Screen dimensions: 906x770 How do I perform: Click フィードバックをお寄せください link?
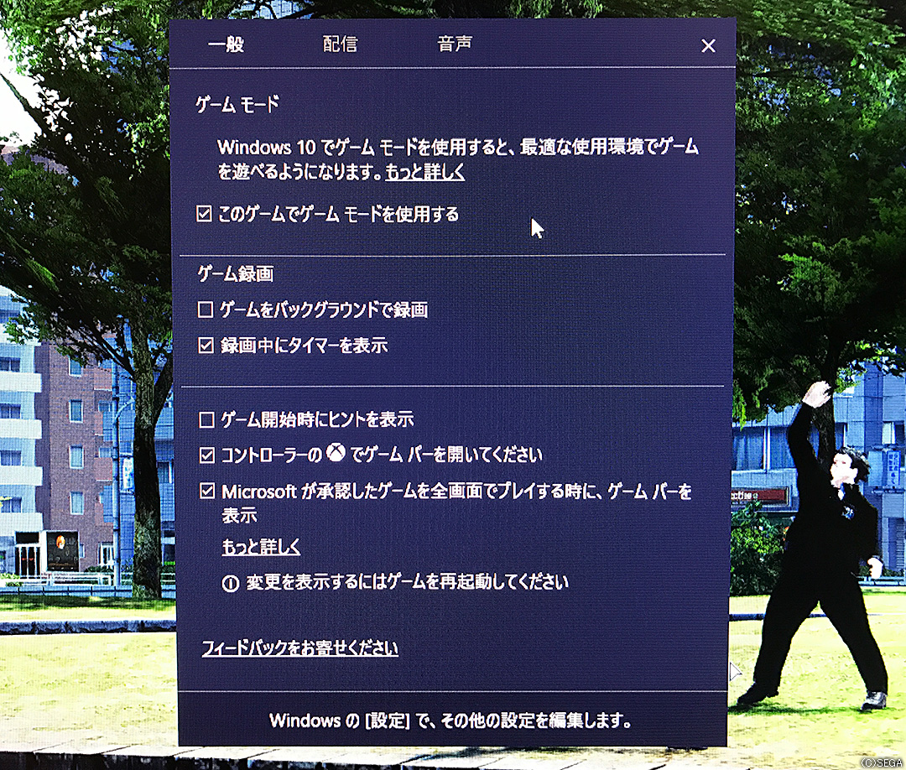(299, 648)
